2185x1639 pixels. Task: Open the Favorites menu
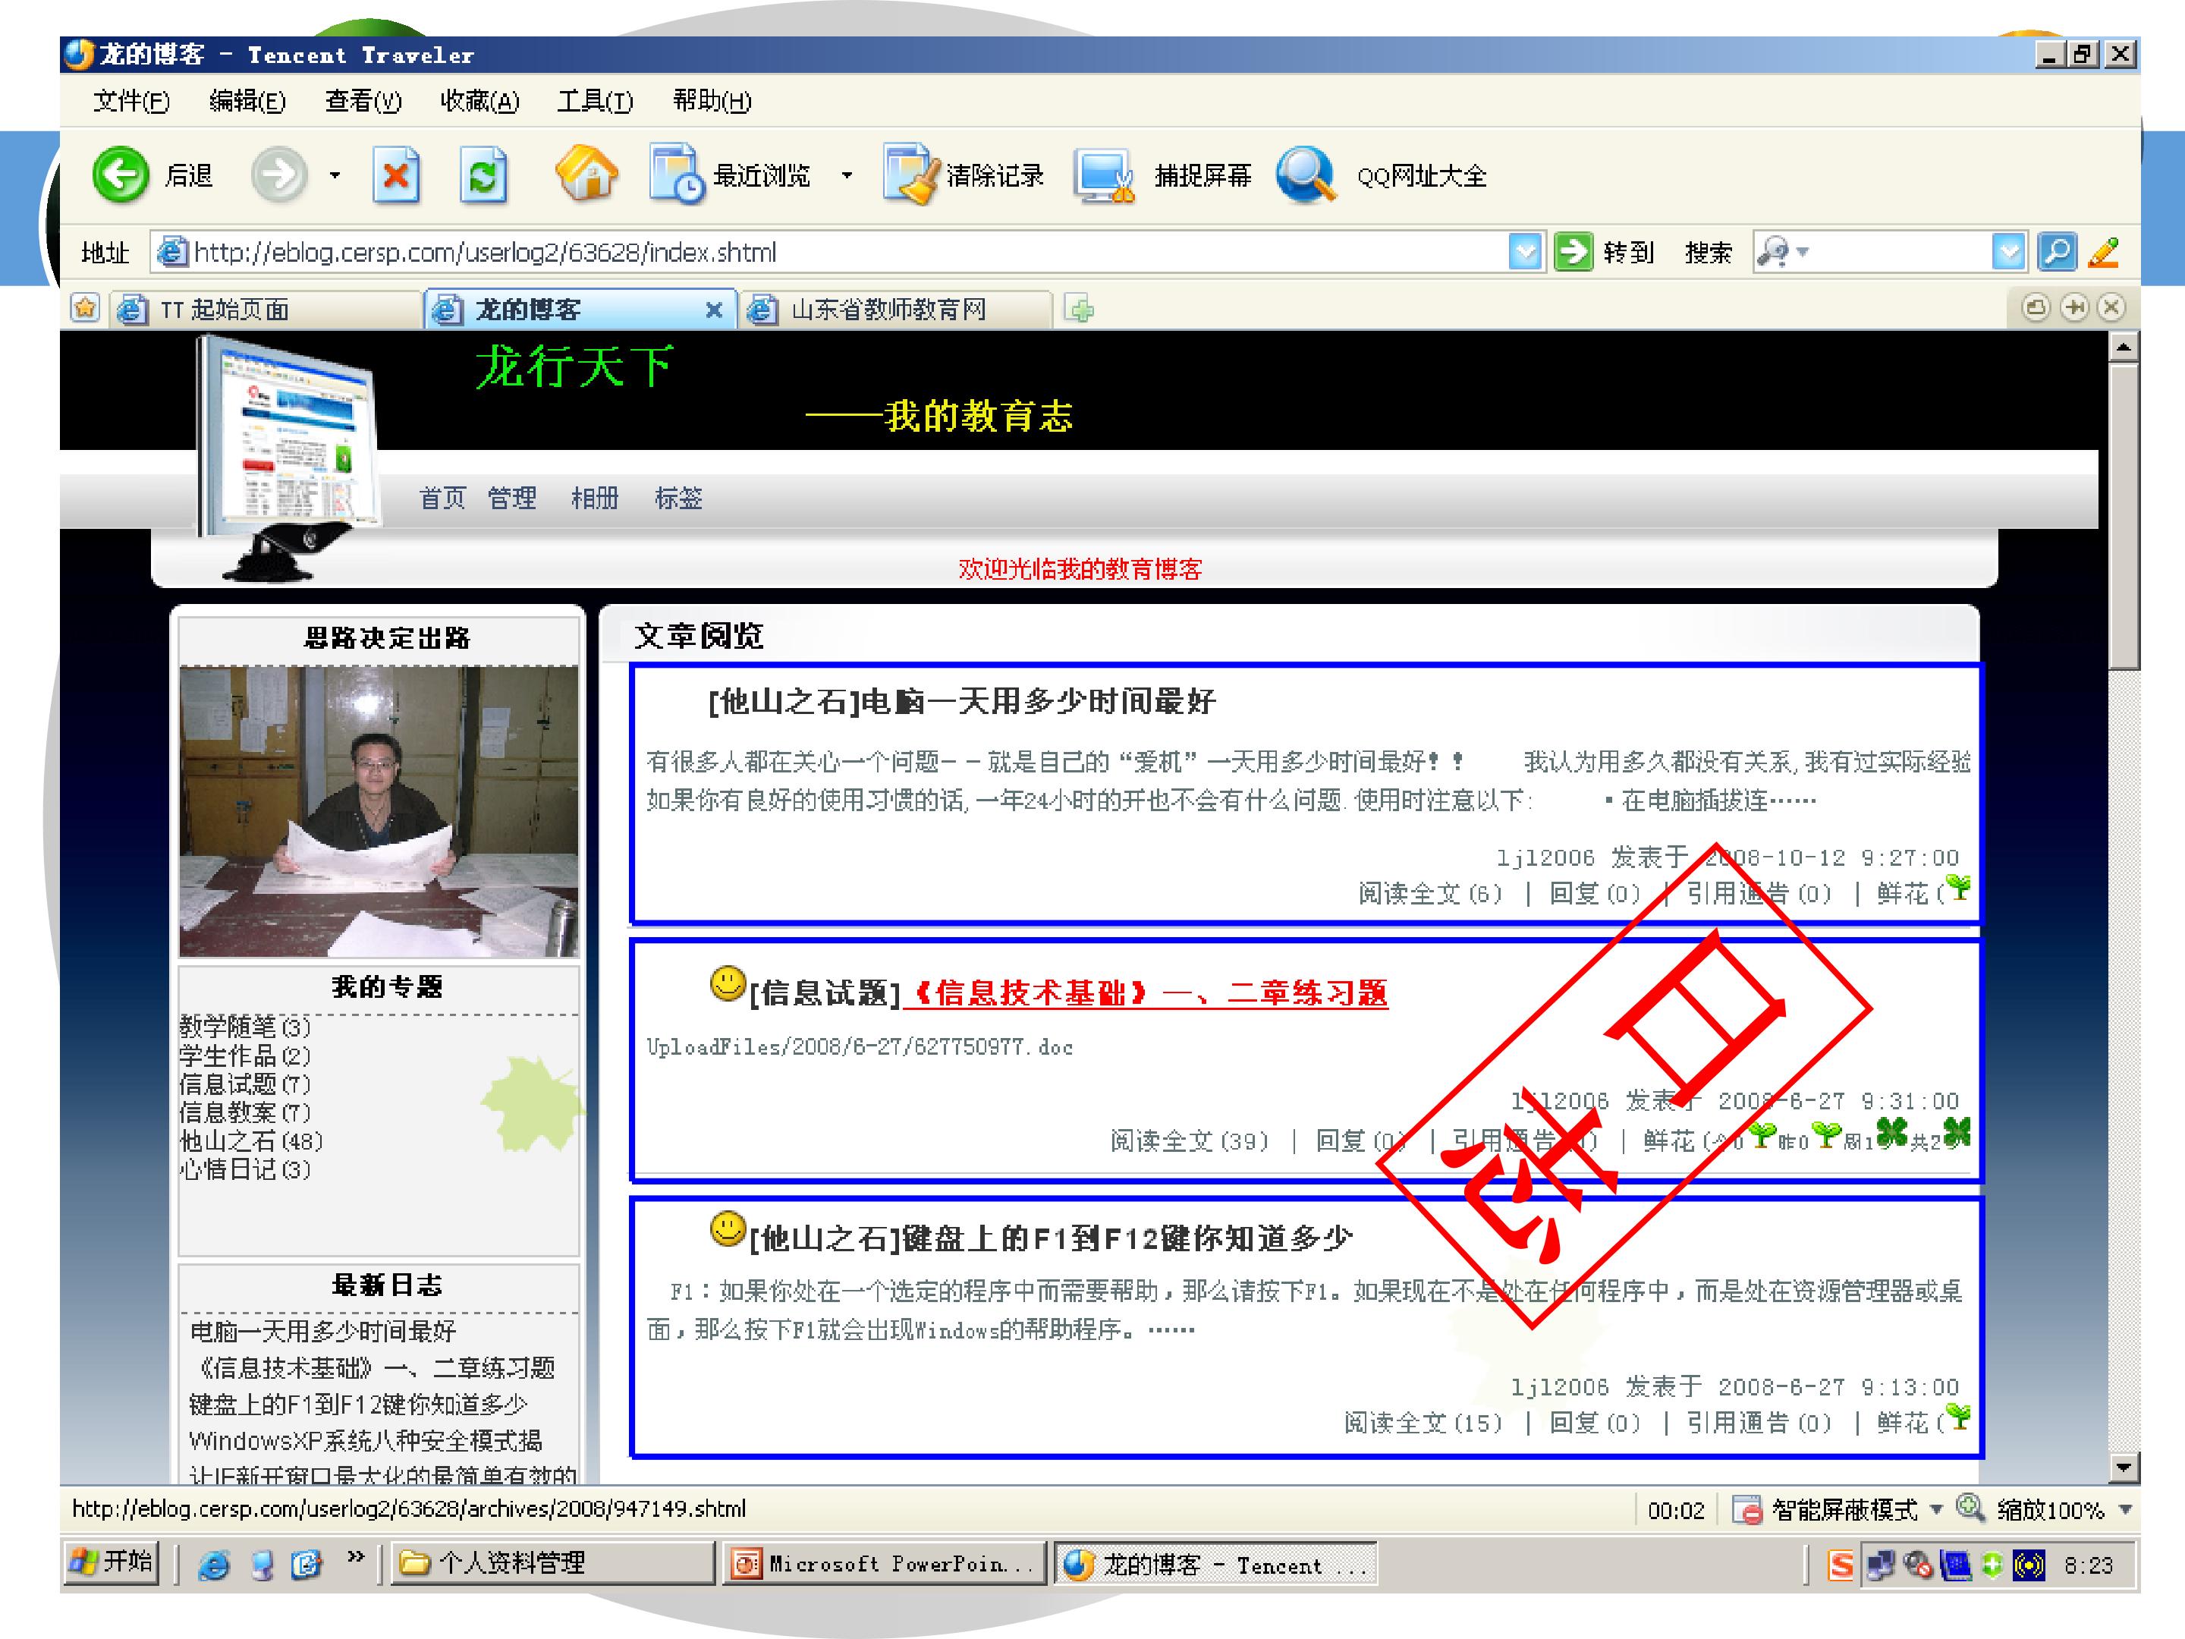click(x=479, y=101)
